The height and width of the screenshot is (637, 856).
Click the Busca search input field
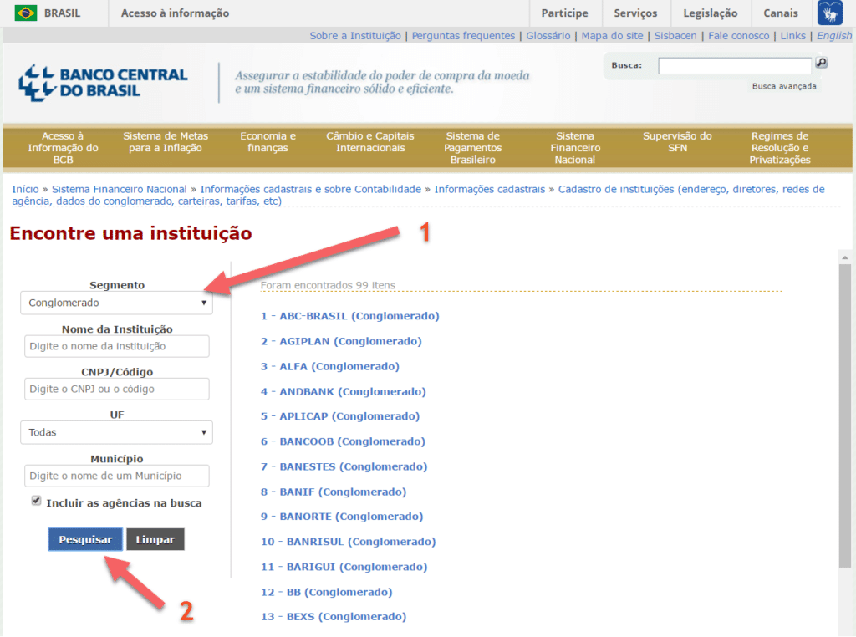tap(734, 65)
